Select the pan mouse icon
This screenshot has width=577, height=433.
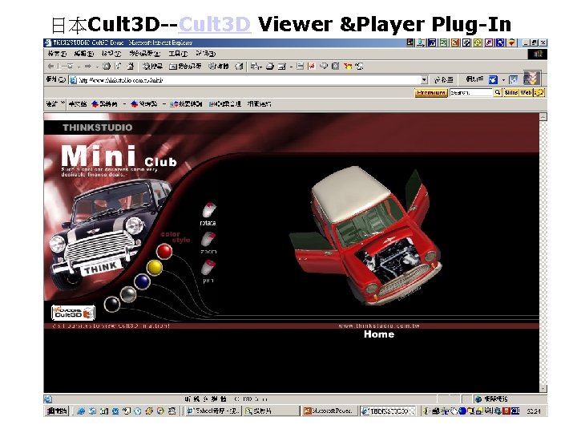[208, 267]
